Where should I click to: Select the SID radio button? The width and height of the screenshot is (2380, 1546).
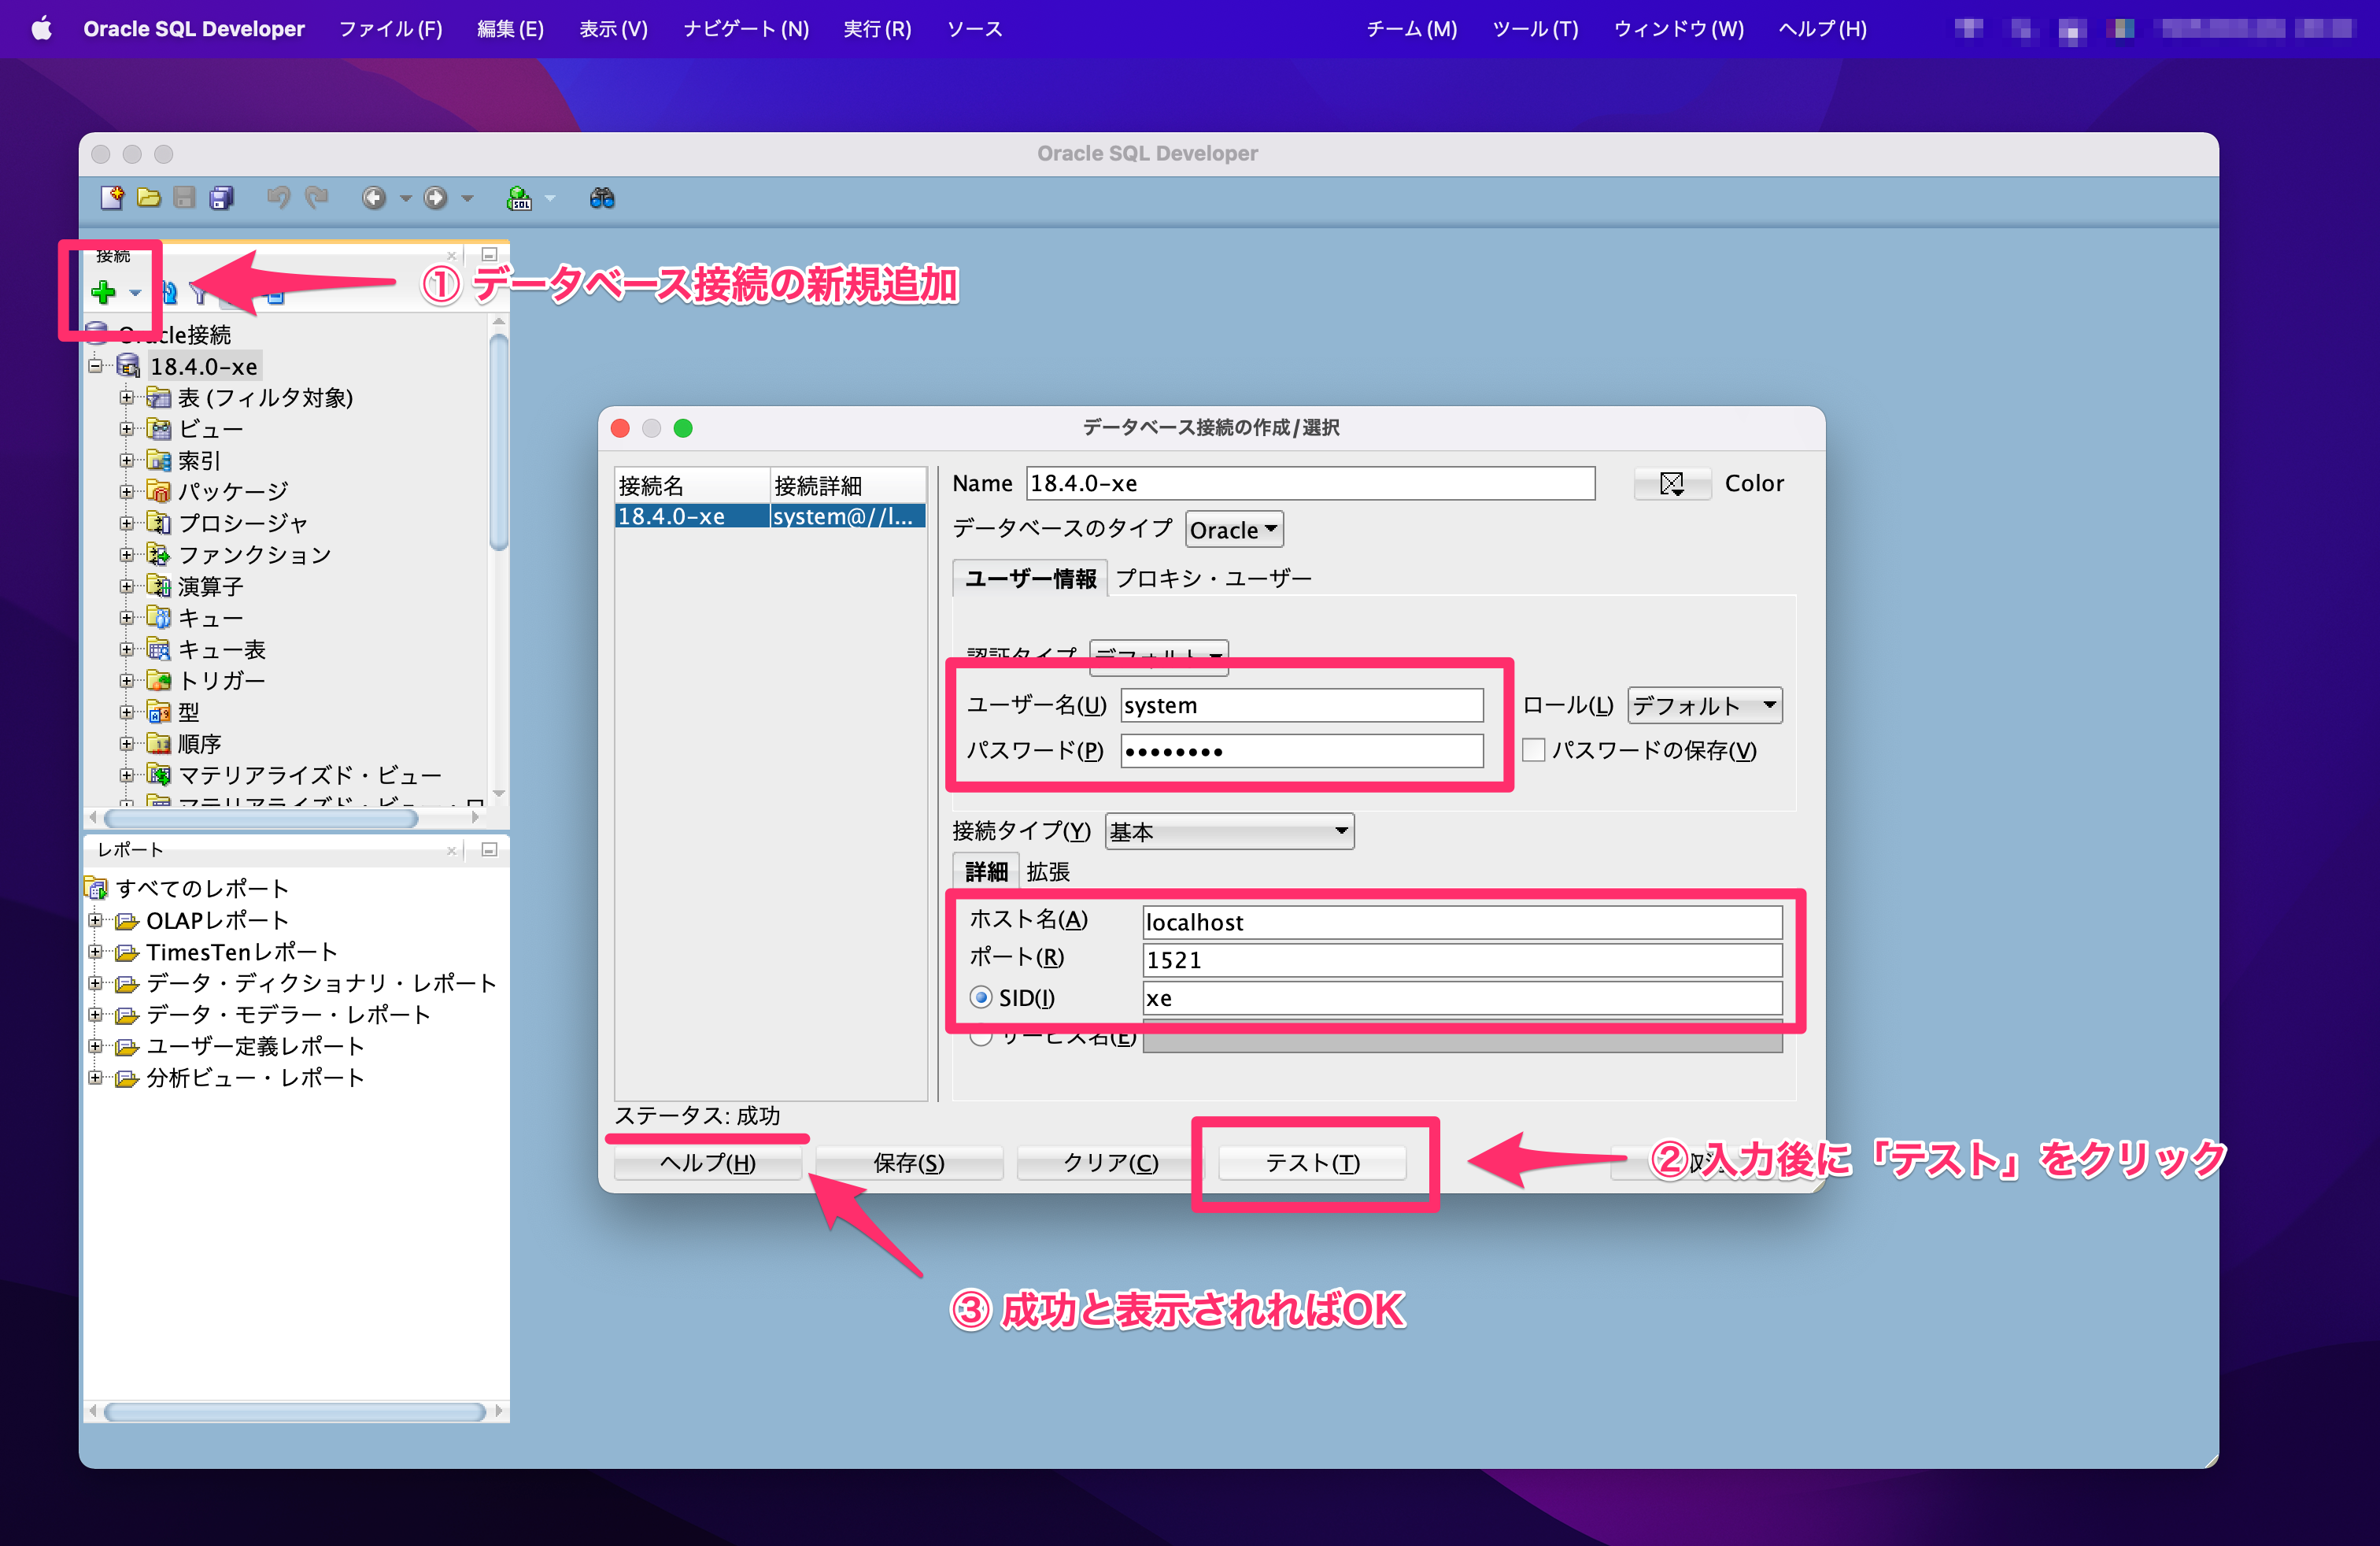pos(981,997)
